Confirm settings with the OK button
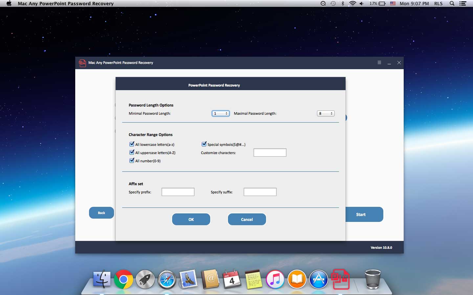The width and height of the screenshot is (473, 295). (x=191, y=219)
